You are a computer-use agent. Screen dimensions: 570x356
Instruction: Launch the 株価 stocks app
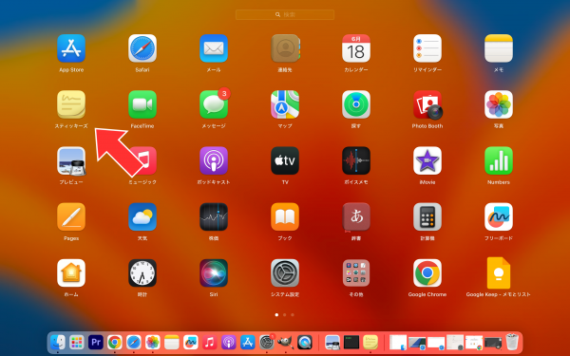214,216
